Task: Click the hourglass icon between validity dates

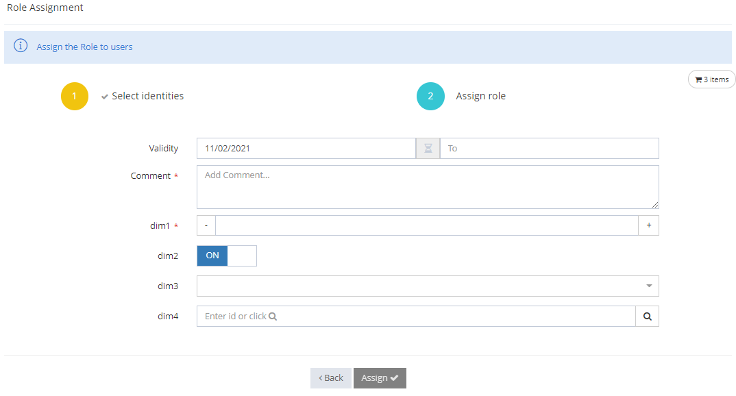Action: (428, 149)
